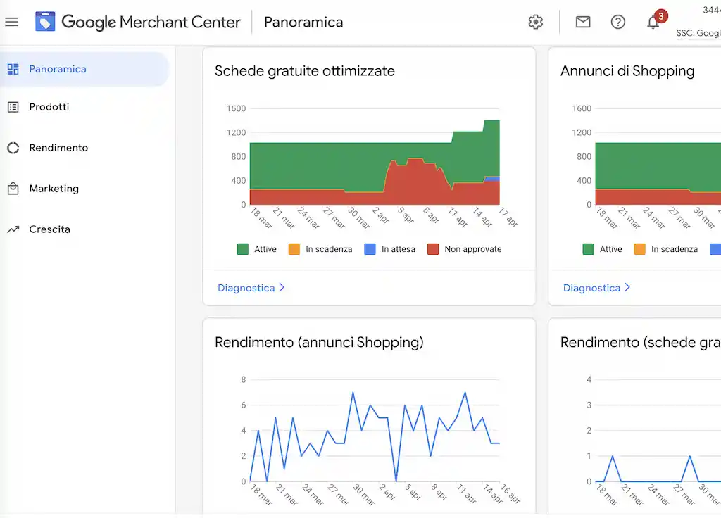721x518 pixels.
Task: Click the Rendimento (annunci Shopping) card title
Action: pos(319,343)
